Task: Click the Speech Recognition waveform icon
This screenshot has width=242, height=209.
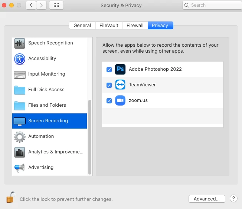Action: point(20,43)
